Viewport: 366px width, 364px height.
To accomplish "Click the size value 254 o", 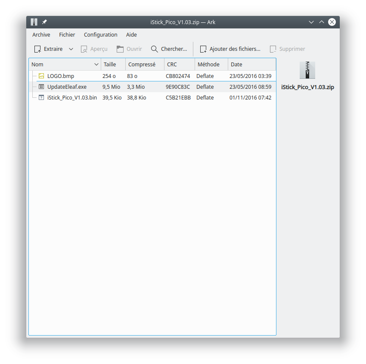I will click(109, 76).
